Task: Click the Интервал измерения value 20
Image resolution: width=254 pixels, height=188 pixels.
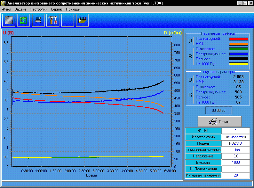Action: pos(236,175)
